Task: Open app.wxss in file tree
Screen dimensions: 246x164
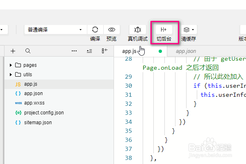Action: 59,103
